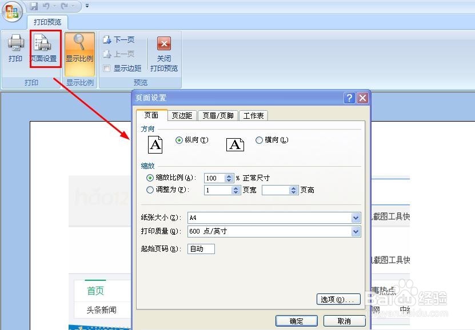Screen dimensions: 475x330
Task: Increase 缩放比例 with the up stepper
Action: (227, 175)
